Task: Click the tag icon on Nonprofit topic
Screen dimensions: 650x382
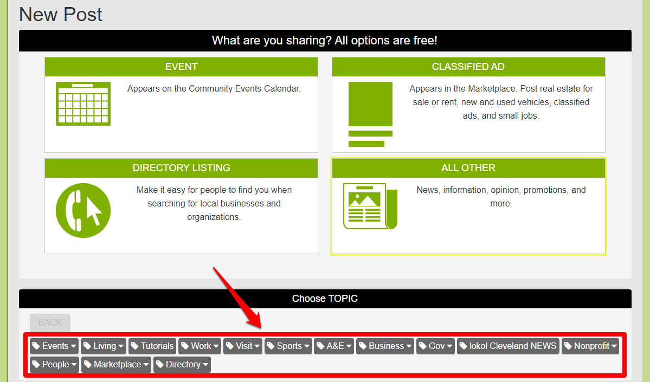Action: [x=568, y=346]
